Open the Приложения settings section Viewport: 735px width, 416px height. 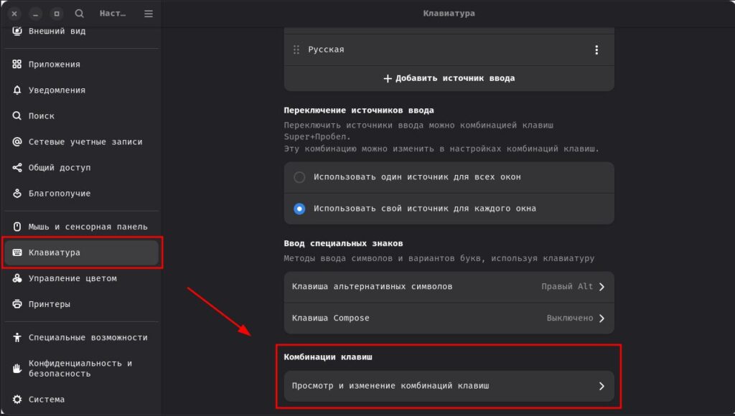(x=82, y=64)
